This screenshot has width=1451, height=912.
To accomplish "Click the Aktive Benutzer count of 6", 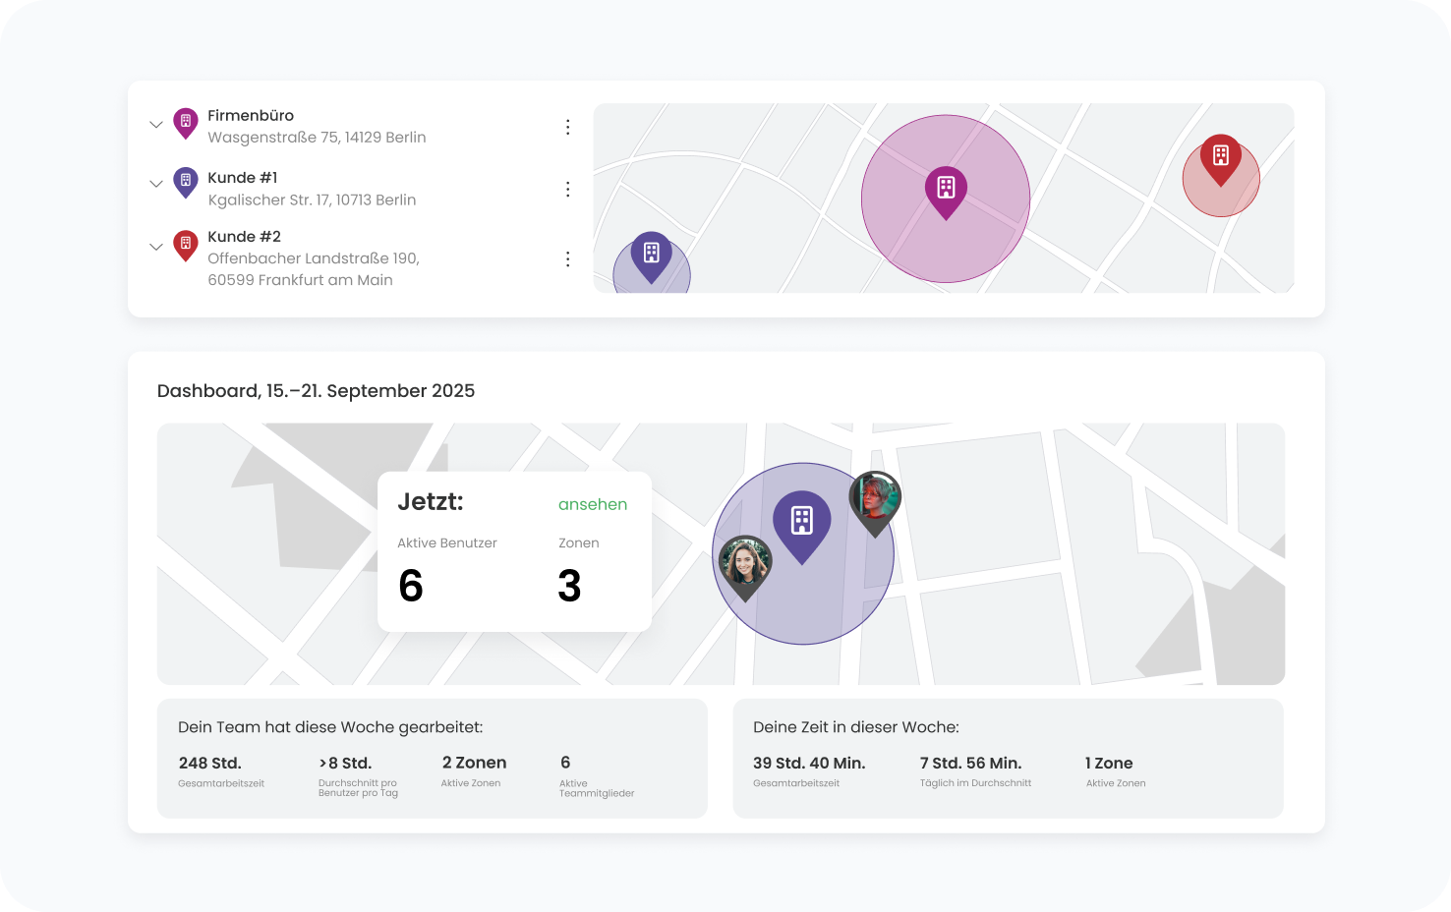I will coord(411,587).
